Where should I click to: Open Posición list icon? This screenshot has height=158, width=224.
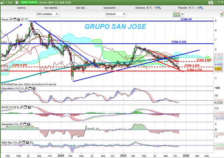[193, 8]
